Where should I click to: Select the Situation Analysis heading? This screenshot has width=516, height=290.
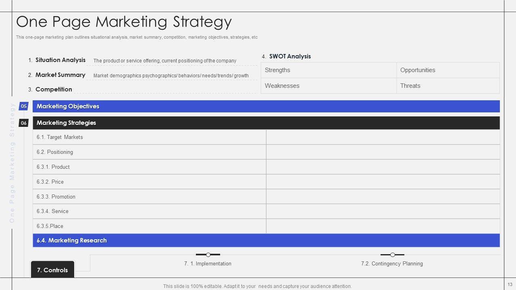[x=60, y=60]
